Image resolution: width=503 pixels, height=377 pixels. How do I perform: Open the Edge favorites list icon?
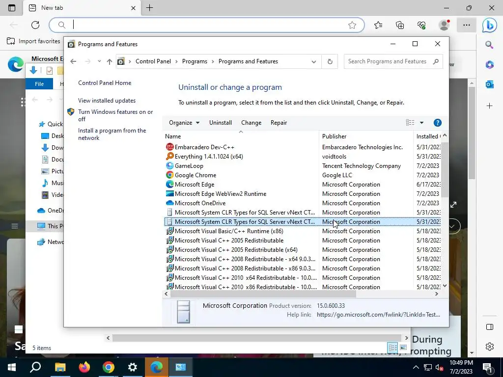(x=378, y=25)
